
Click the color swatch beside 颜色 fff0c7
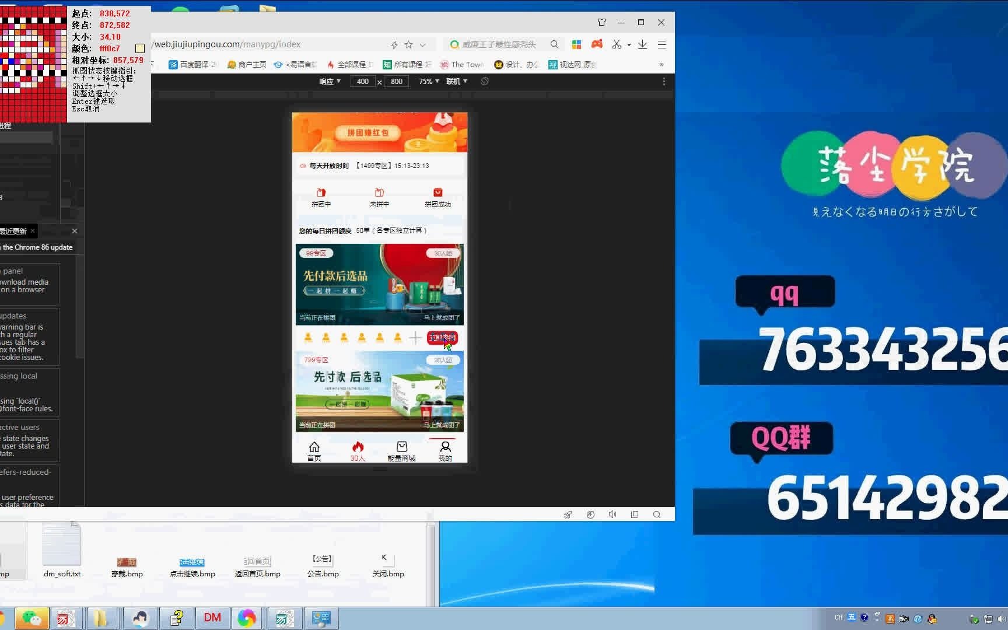140,48
